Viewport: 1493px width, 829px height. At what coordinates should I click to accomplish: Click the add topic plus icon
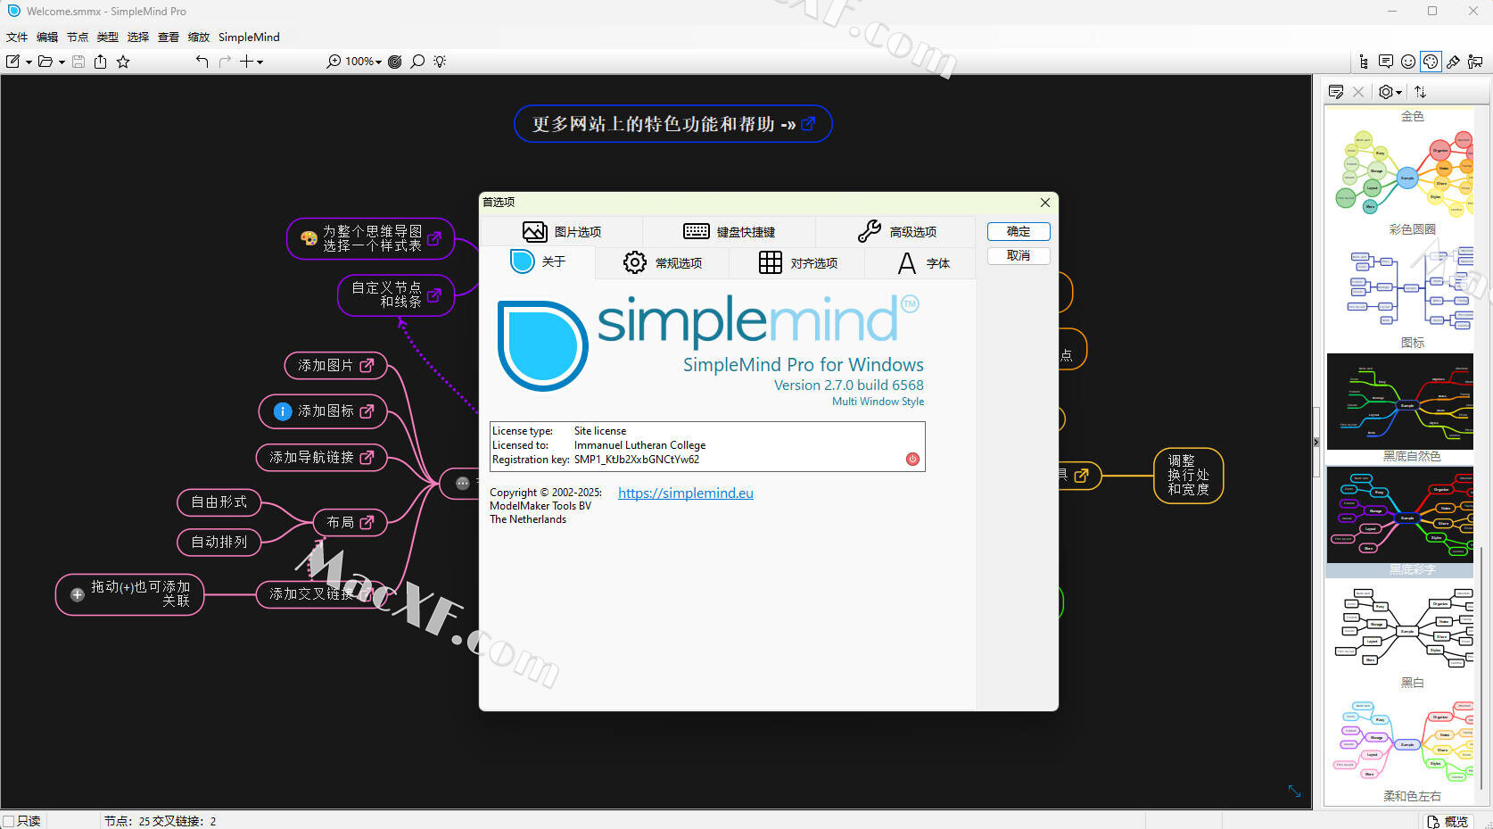[x=247, y=62]
